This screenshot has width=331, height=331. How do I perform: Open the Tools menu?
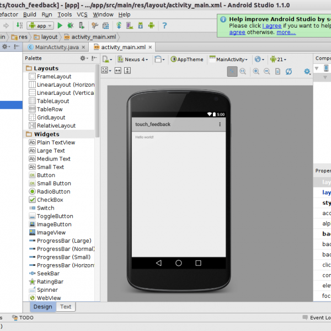coord(65,14)
